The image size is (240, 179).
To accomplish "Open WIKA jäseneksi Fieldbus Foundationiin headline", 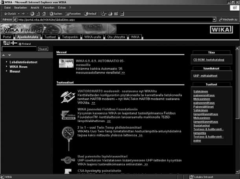I will 108,109.
